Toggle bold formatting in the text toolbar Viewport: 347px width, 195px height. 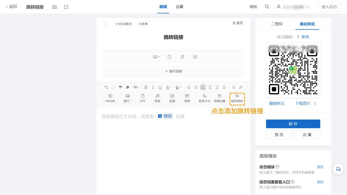pos(146,87)
